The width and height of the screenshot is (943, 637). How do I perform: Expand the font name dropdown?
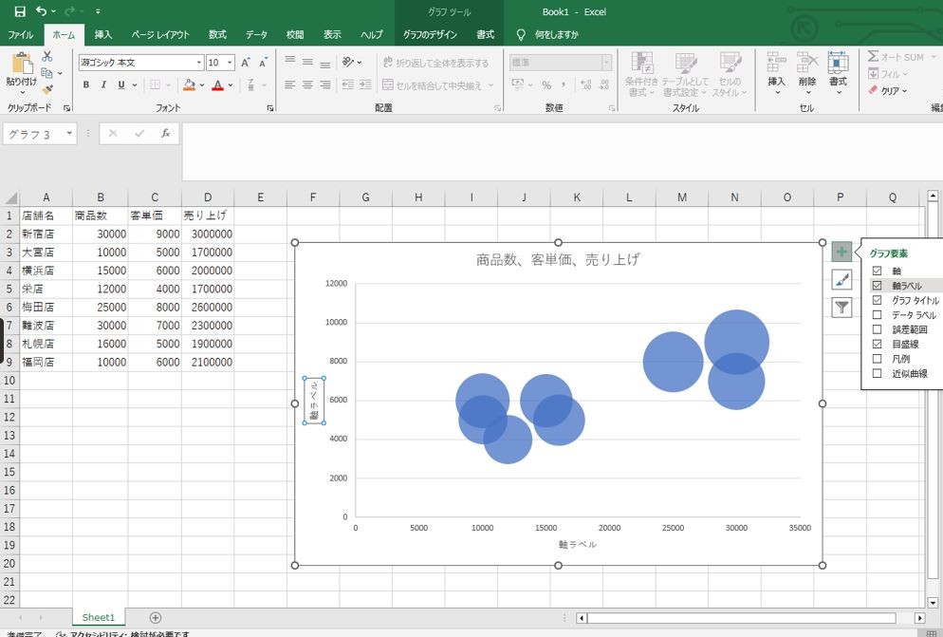coord(199,63)
